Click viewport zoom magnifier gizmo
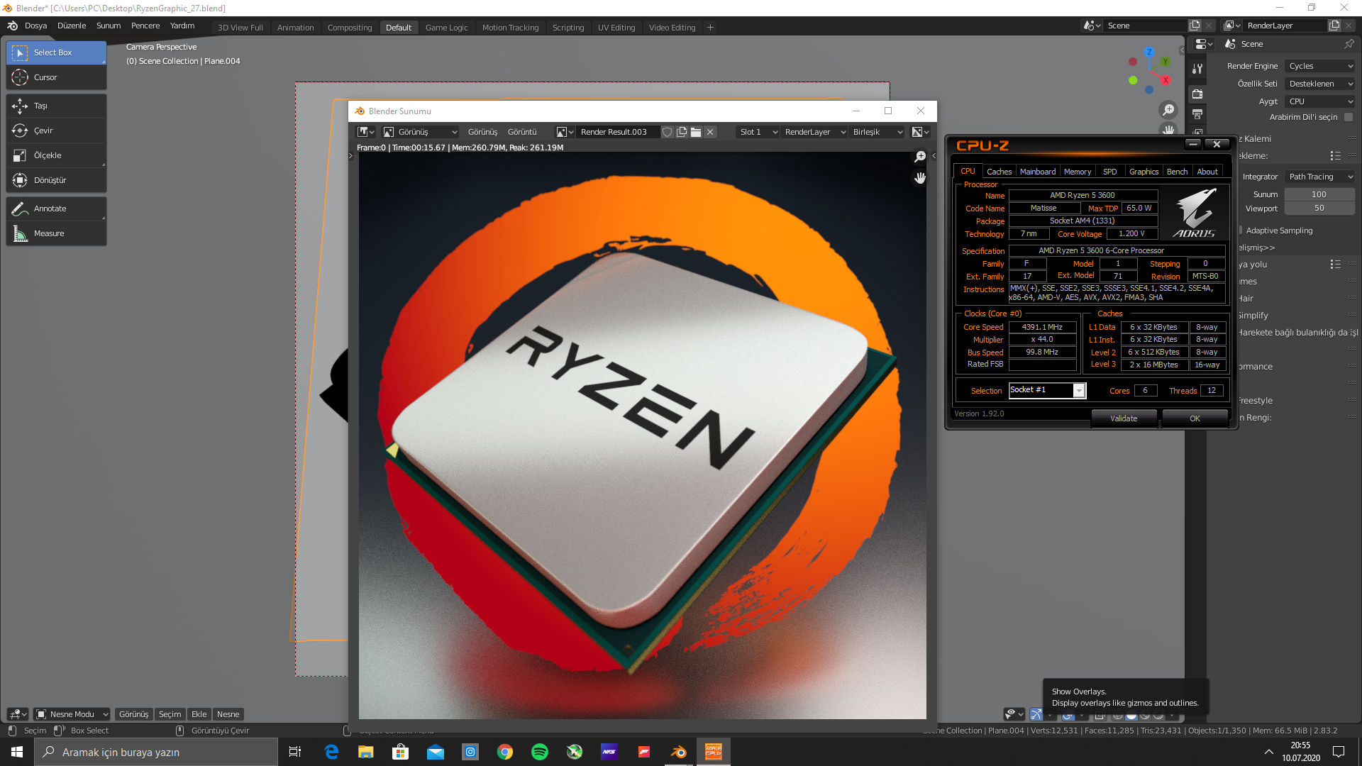Image resolution: width=1362 pixels, height=766 pixels. (1168, 110)
